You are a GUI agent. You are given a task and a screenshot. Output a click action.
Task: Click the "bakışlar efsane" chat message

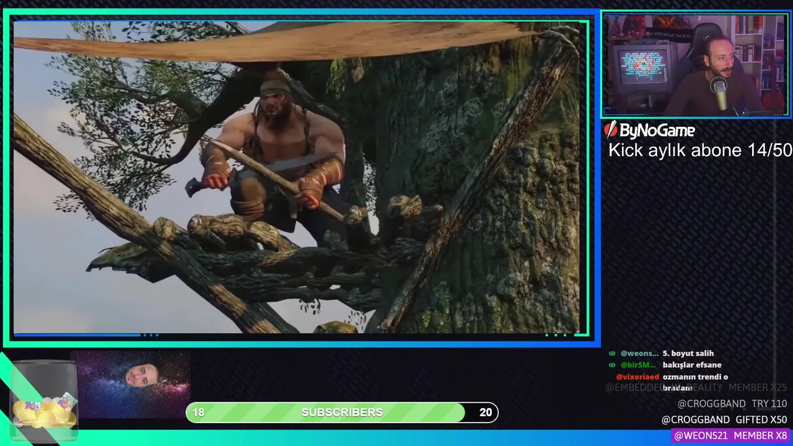(x=692, y=365)
